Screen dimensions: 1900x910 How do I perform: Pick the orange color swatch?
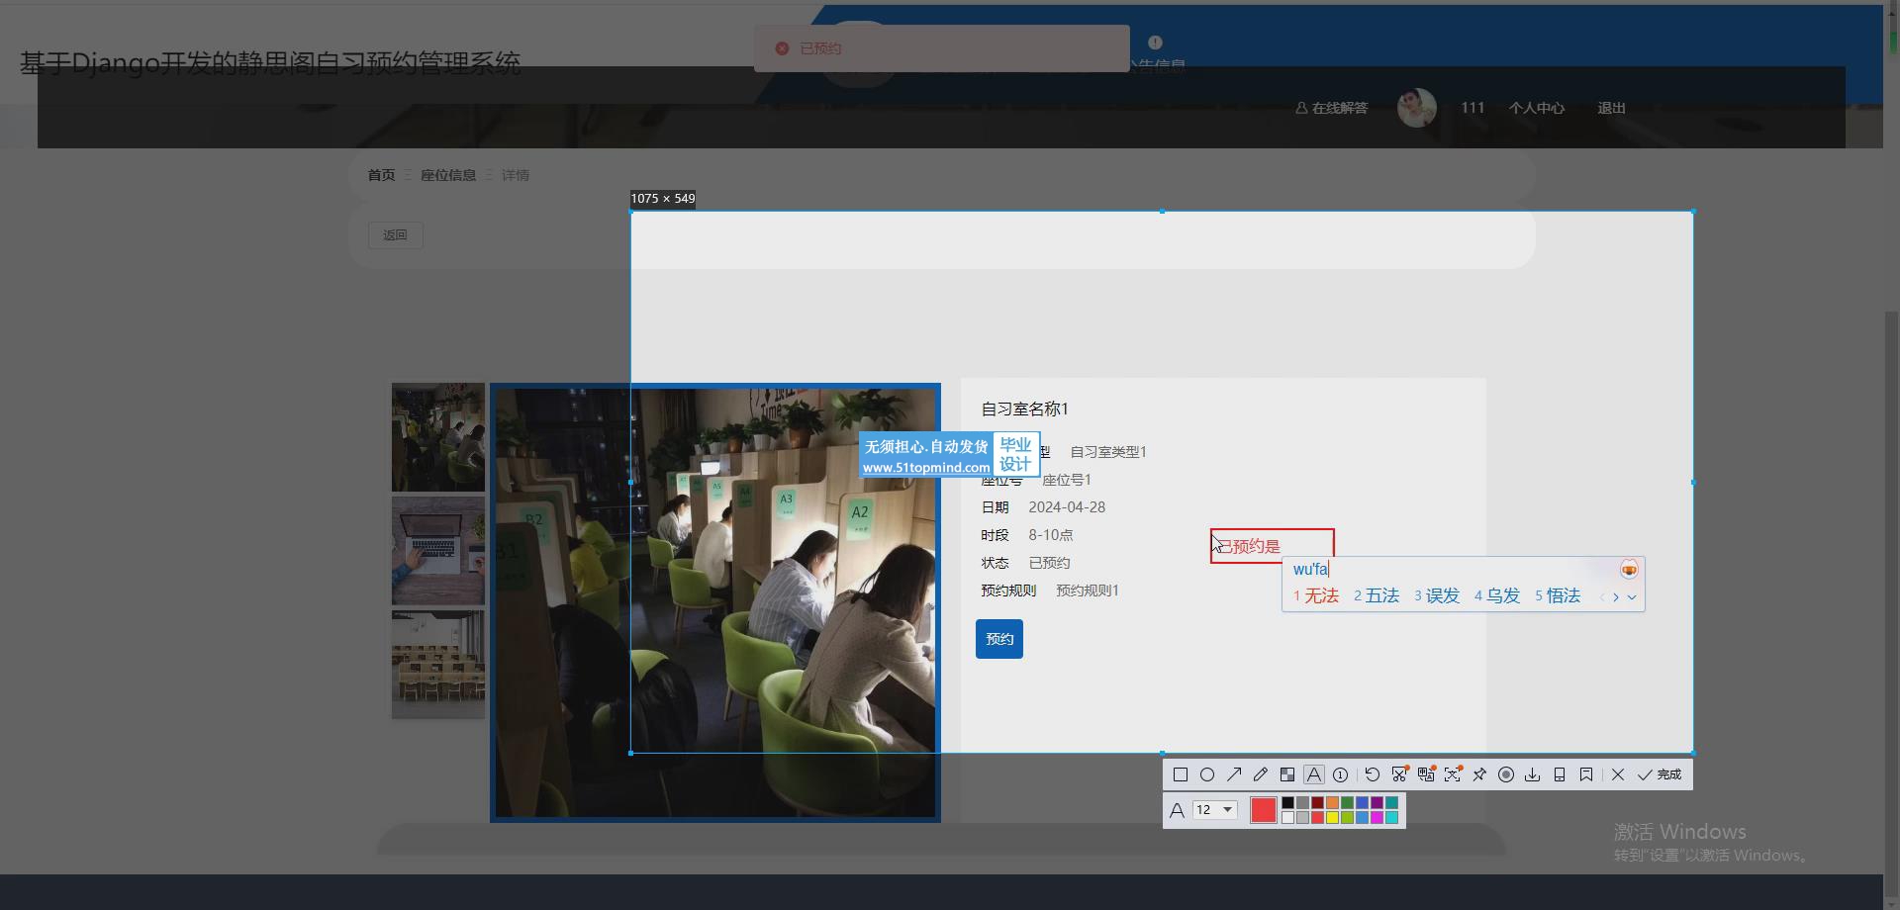click(x=1332, y=803)
